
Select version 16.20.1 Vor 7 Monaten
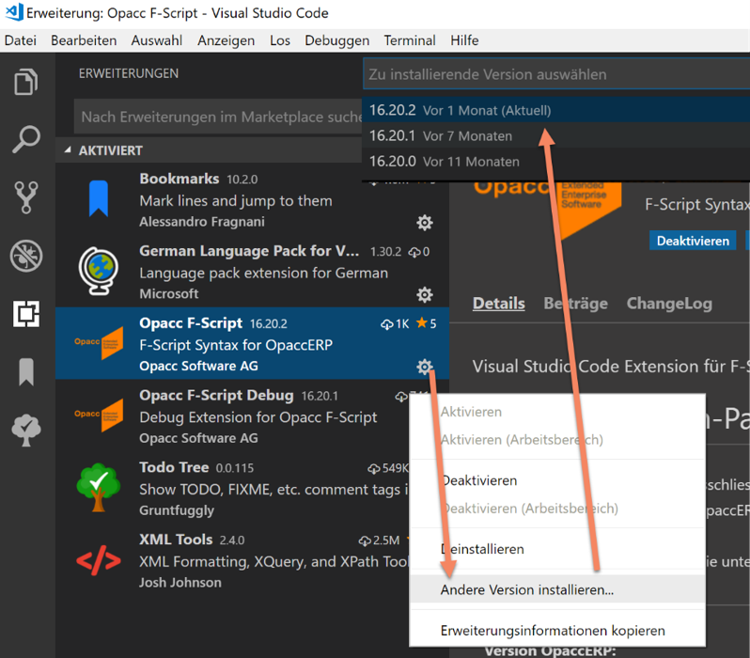(555, 136)
